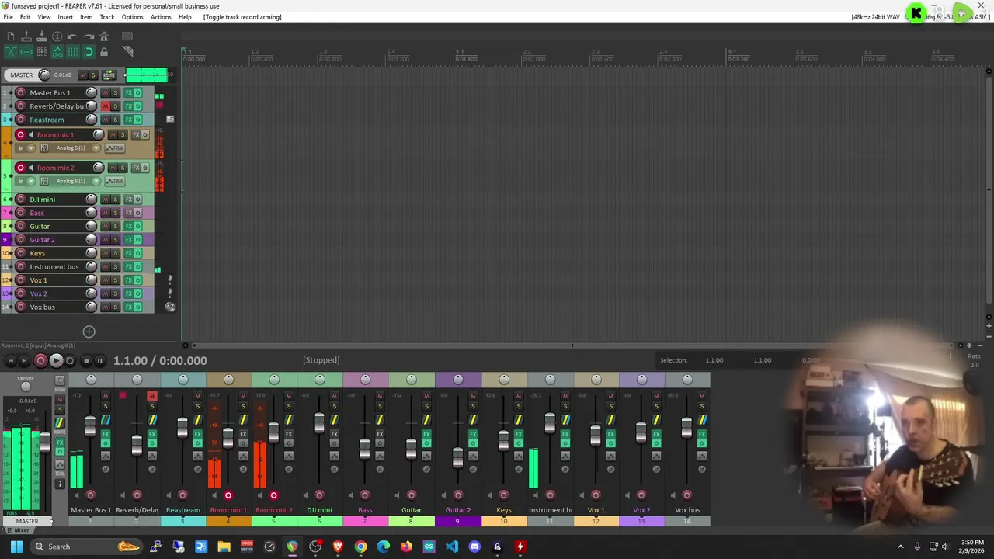Image resolution: width=994 pixels, height=559 pixels.
Task: Toggle ripple editing toolbar icon
Action: (42, 52)
